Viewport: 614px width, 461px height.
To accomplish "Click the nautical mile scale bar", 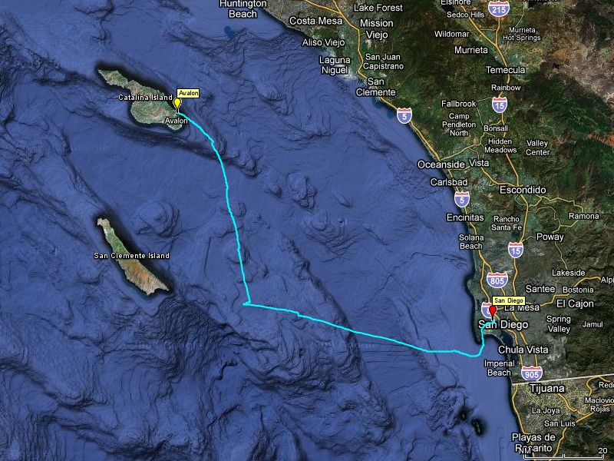I will tap(565, 456).
